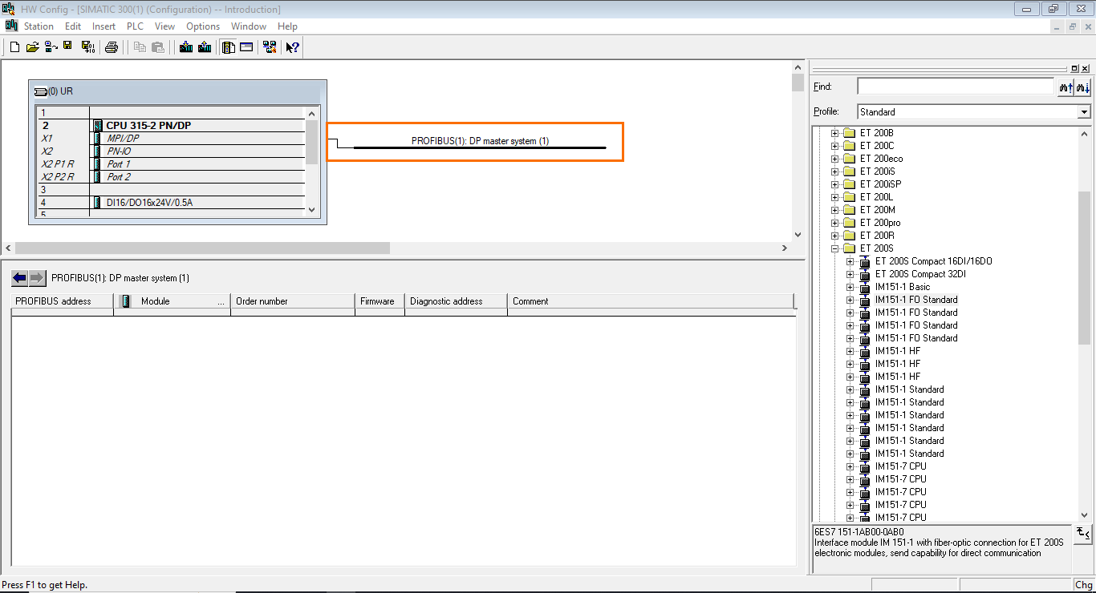Print the station configuration
The width and height of the screenshot is (1096, 593).
[x=112, y=46]
